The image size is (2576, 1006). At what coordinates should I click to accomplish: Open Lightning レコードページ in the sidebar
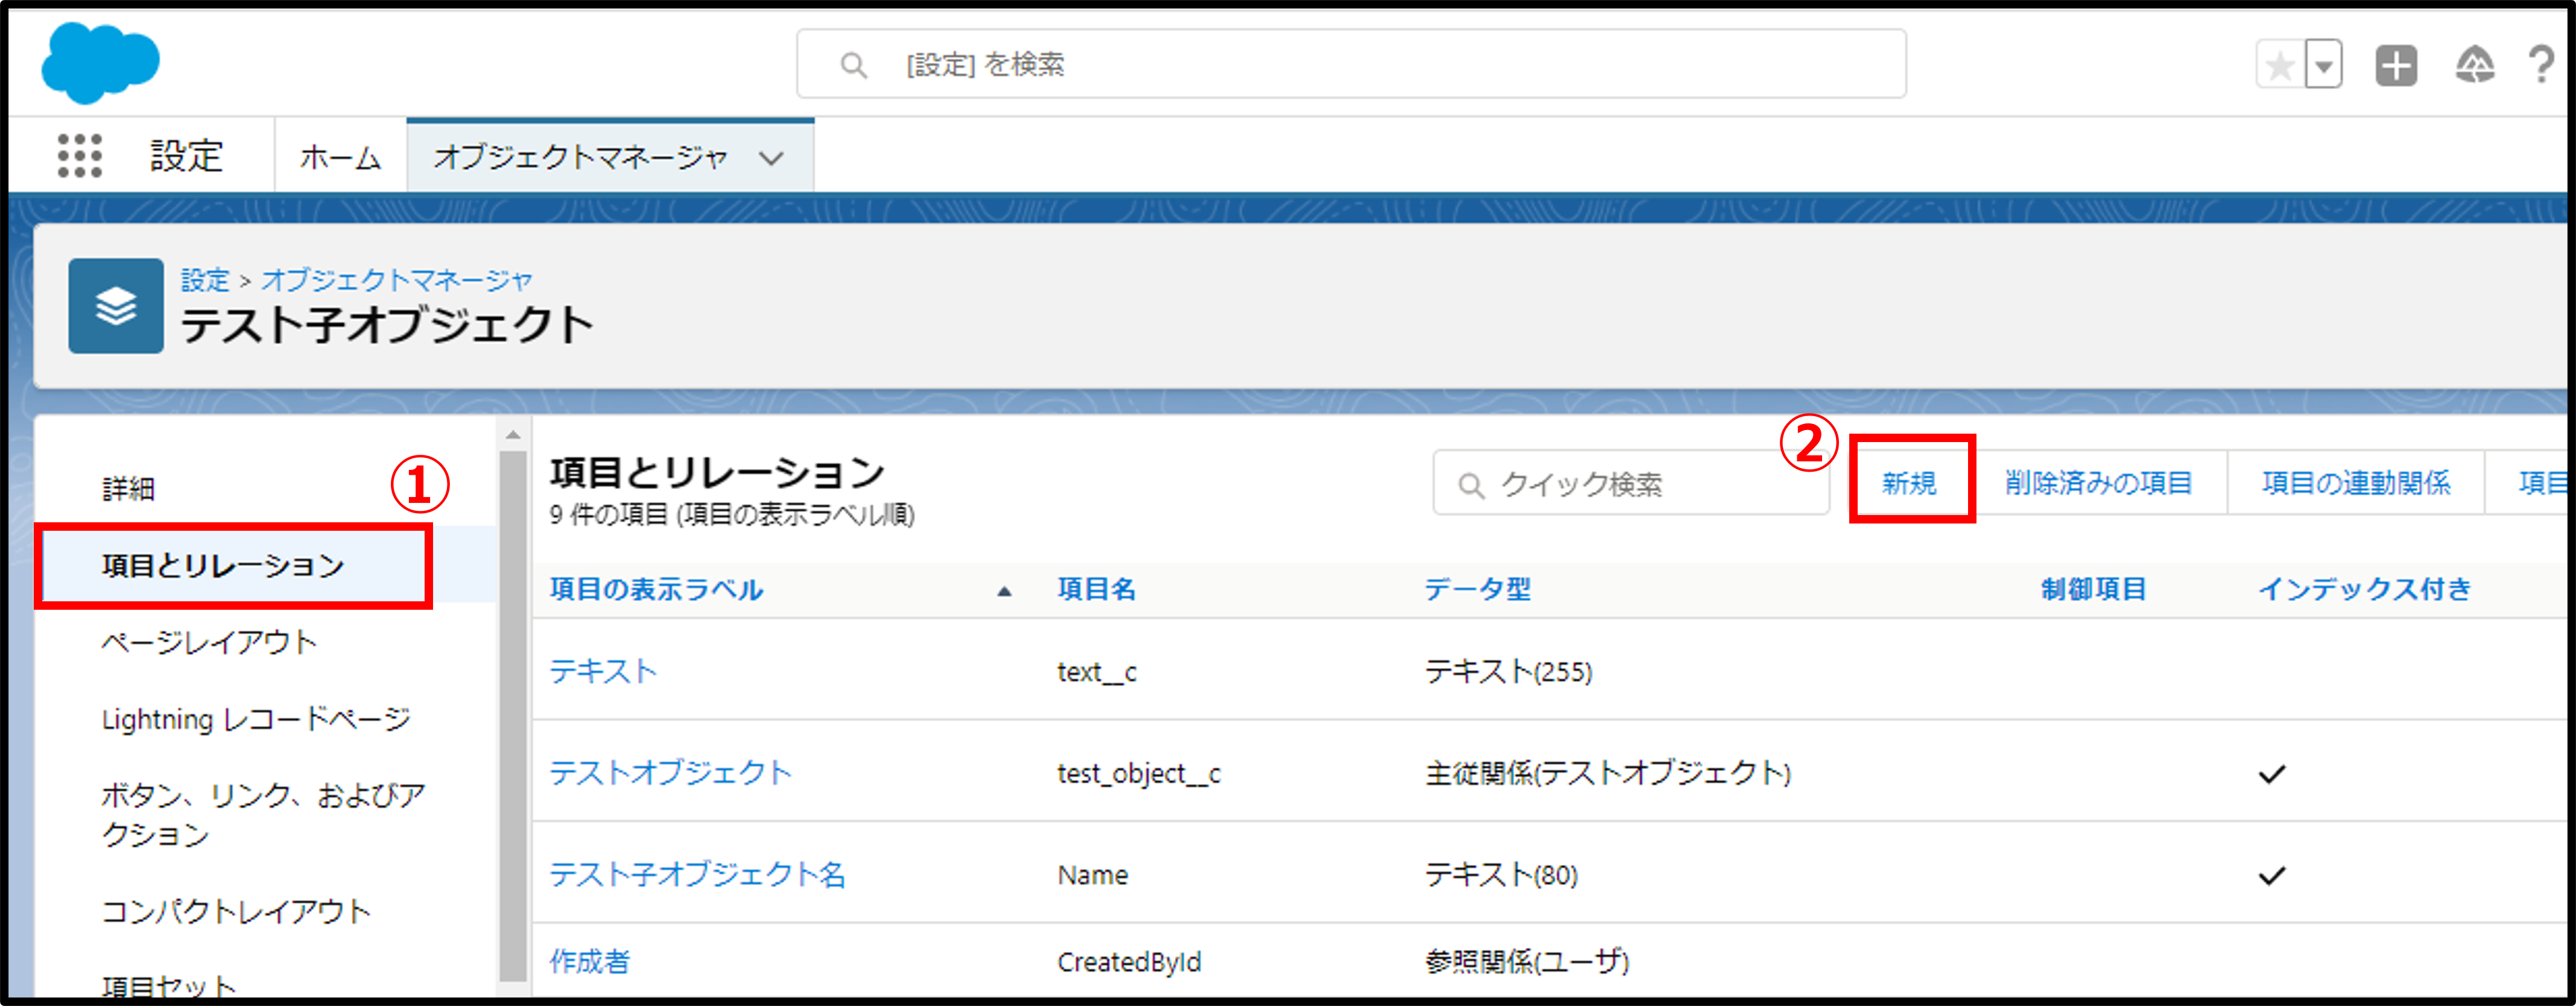[256, 719]
